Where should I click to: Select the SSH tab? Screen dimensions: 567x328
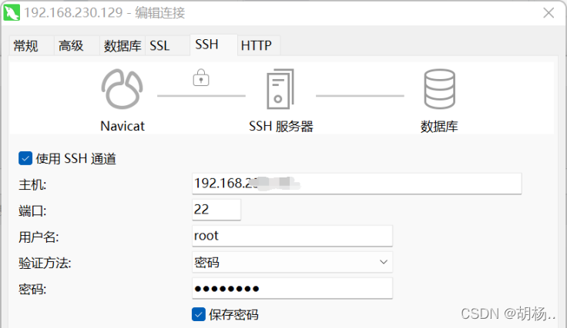coord(213,45)
